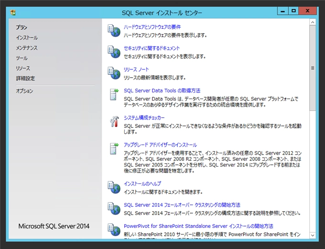The height and width of the screenshot is (249, 325).
Task: Open インストールのヘルプ link
Action: [142, 184]
